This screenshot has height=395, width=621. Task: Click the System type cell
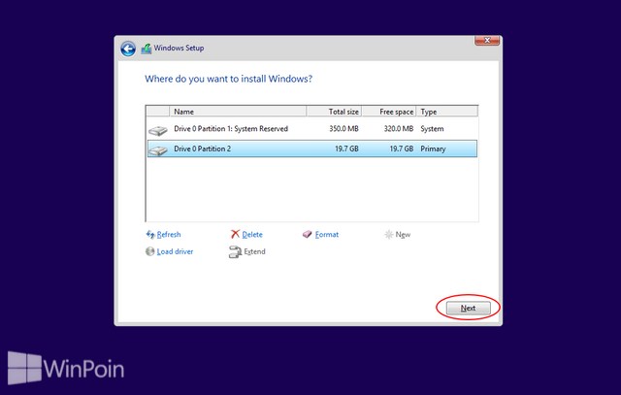pos(432,129)
